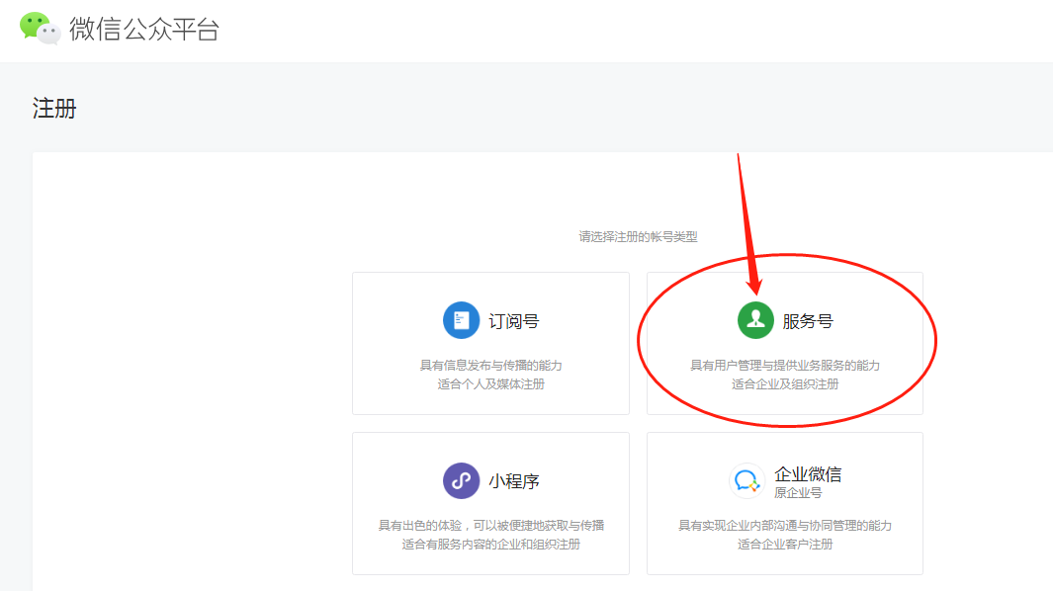Select the 企业微信 chat bubble icon
Screen dimensions: 1053x591
pyautogui.click(x=746, y=481)
